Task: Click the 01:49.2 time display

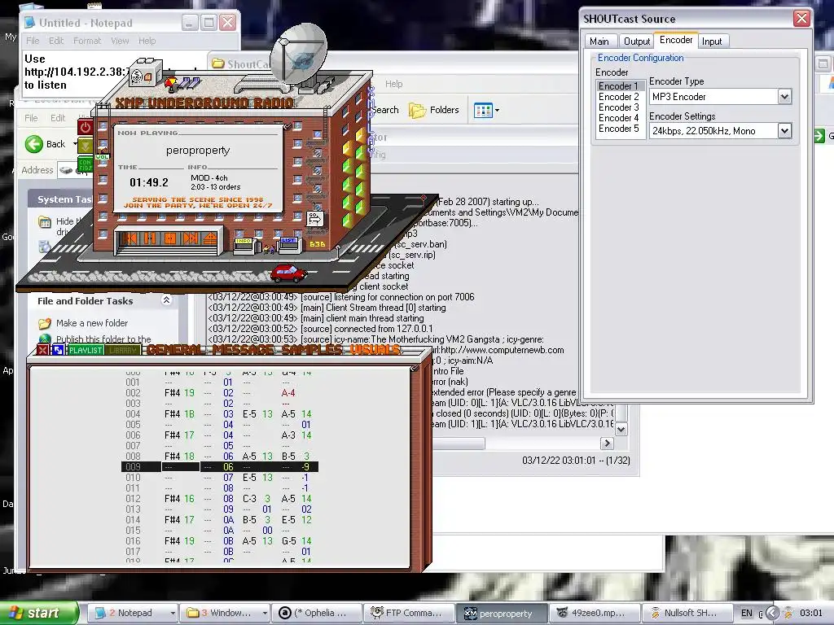Action: click(149, 182)
